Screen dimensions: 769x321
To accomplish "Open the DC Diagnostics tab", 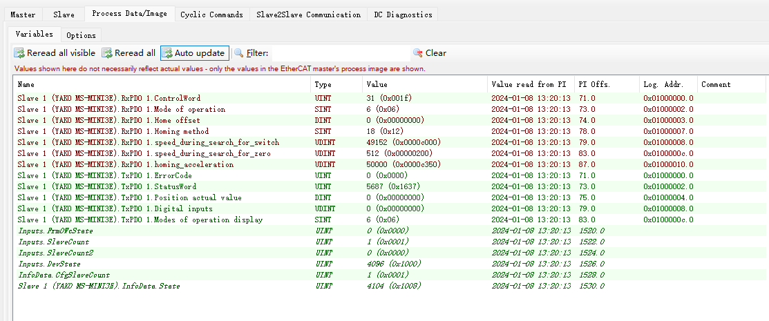I will click(403, 14).
